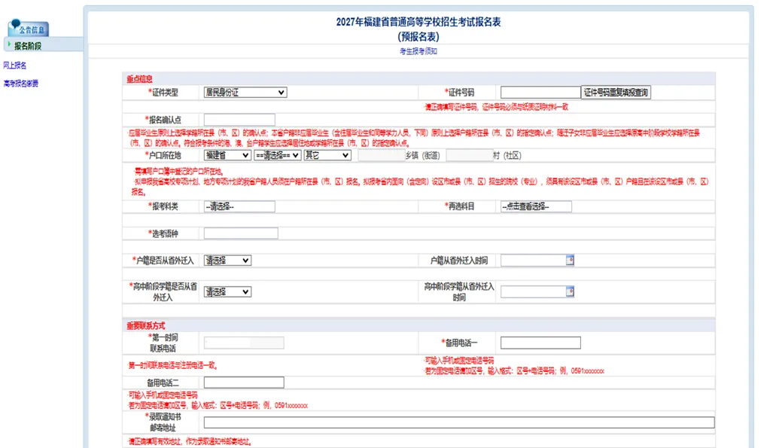
Task: Open the 网上报名 link
Action: [x=15, y=65]
